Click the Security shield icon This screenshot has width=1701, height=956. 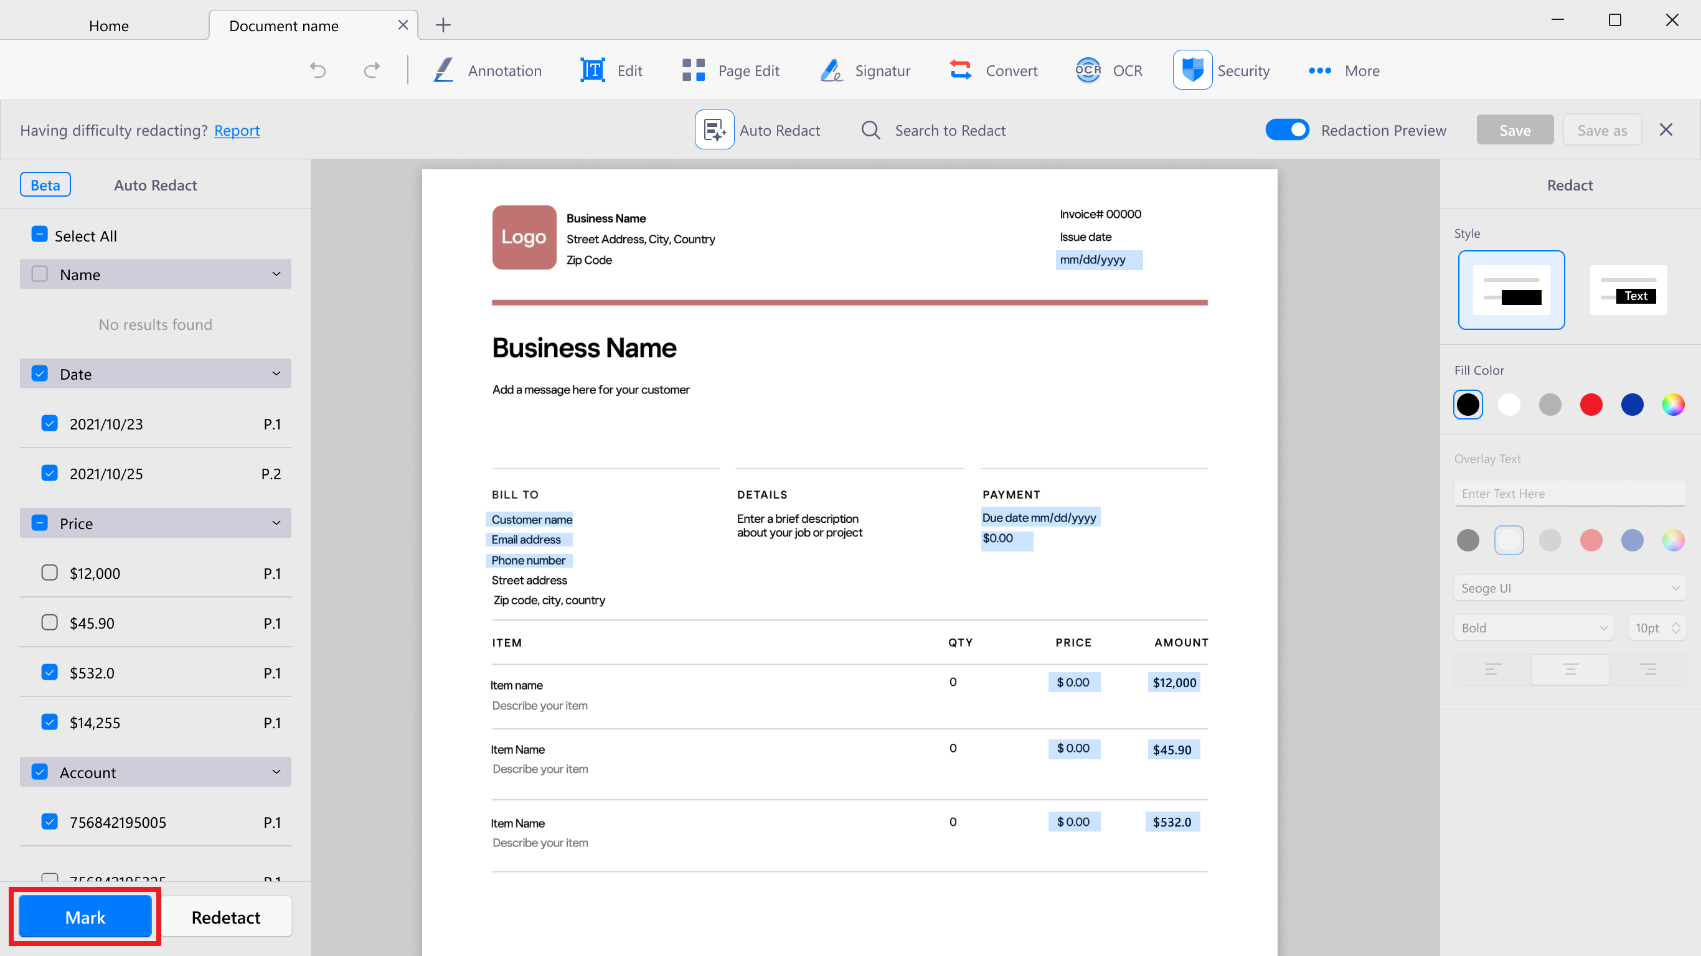pos(1192,69)
